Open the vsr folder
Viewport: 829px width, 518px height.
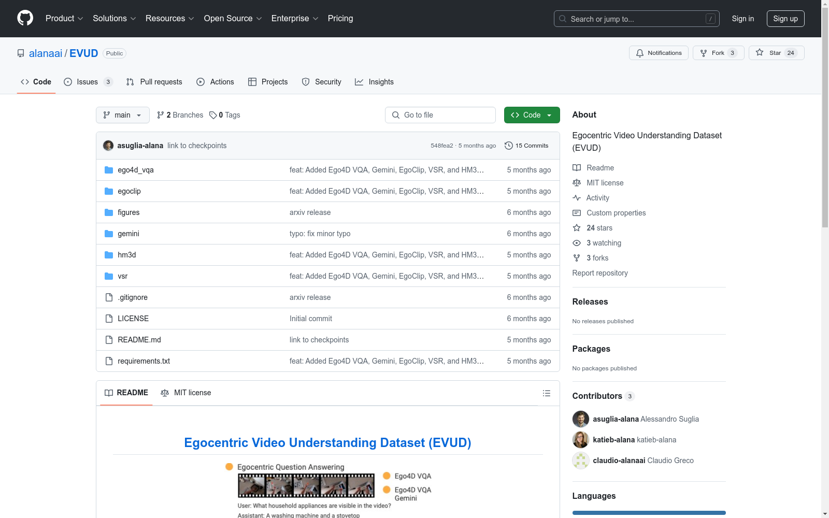point(122,276)
